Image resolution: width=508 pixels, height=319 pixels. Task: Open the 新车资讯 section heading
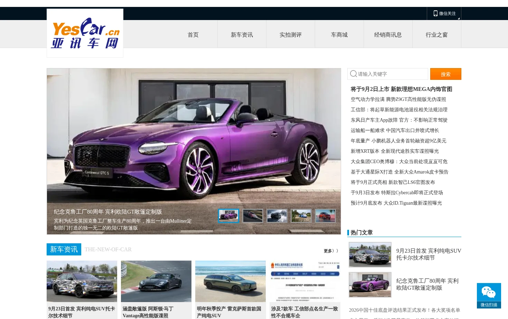click(64, 249)
